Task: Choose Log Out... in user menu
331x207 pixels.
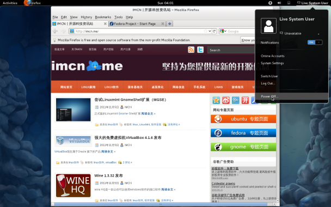Action: [x=268, y=83]
